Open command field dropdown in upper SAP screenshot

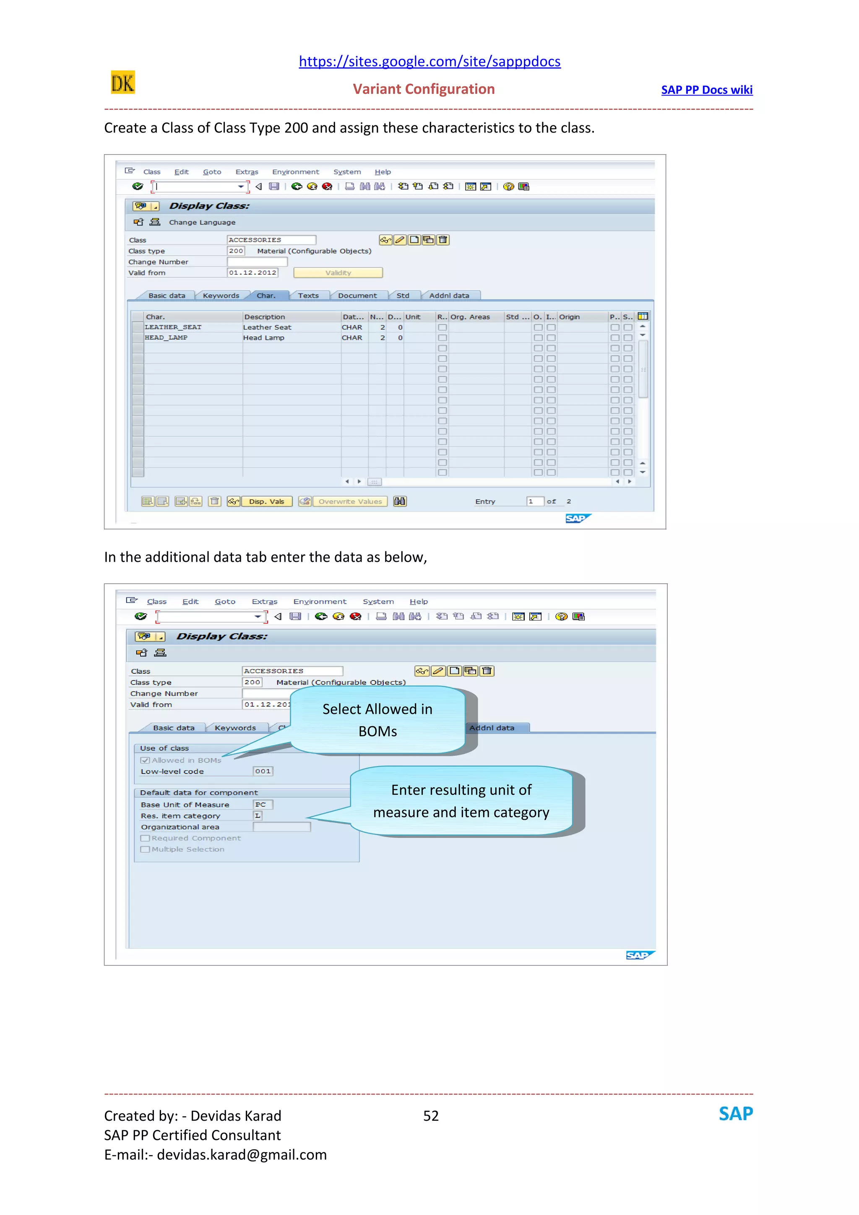pos(241,186)
